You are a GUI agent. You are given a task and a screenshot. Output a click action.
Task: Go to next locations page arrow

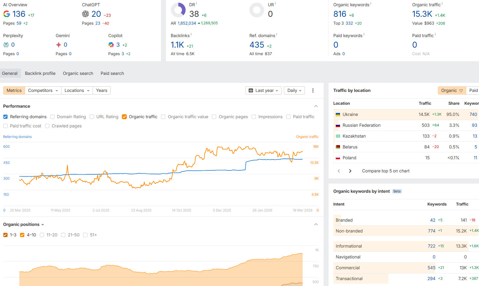pyautogui.click(x=350, y=171)
